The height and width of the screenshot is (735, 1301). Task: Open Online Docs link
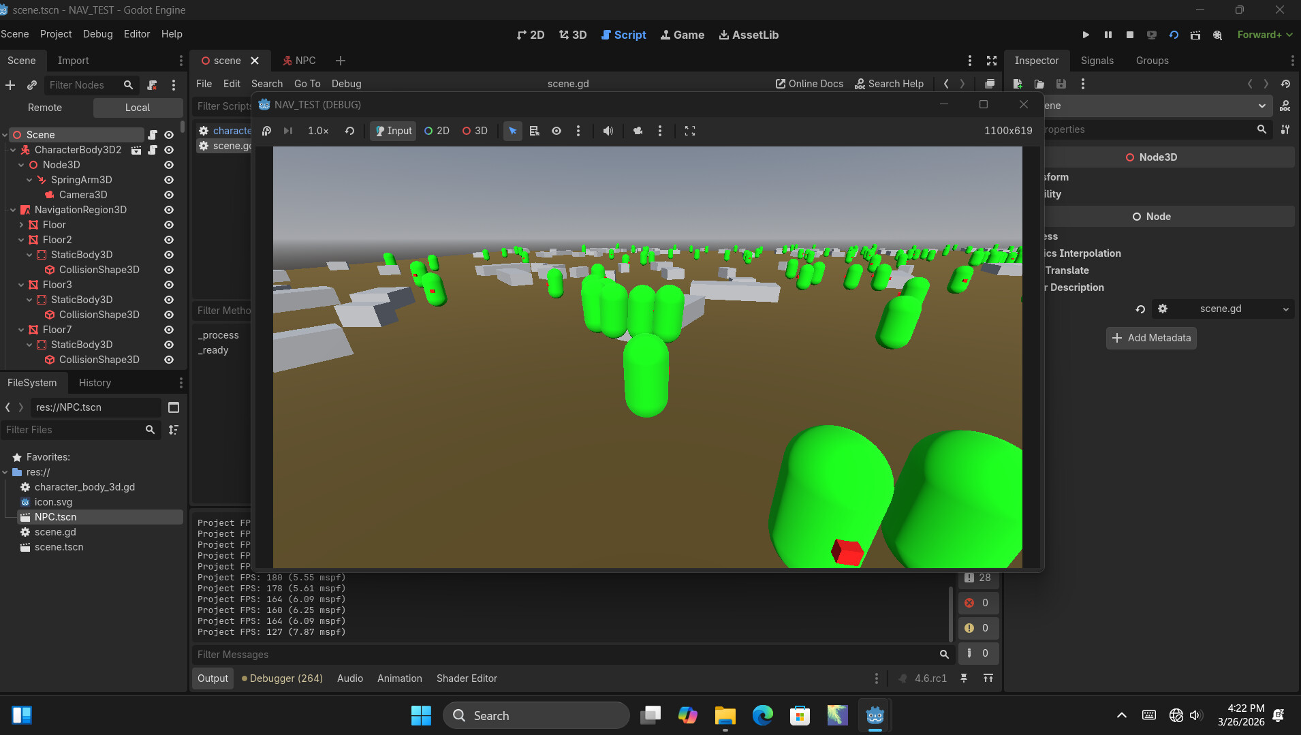[809, 84]
